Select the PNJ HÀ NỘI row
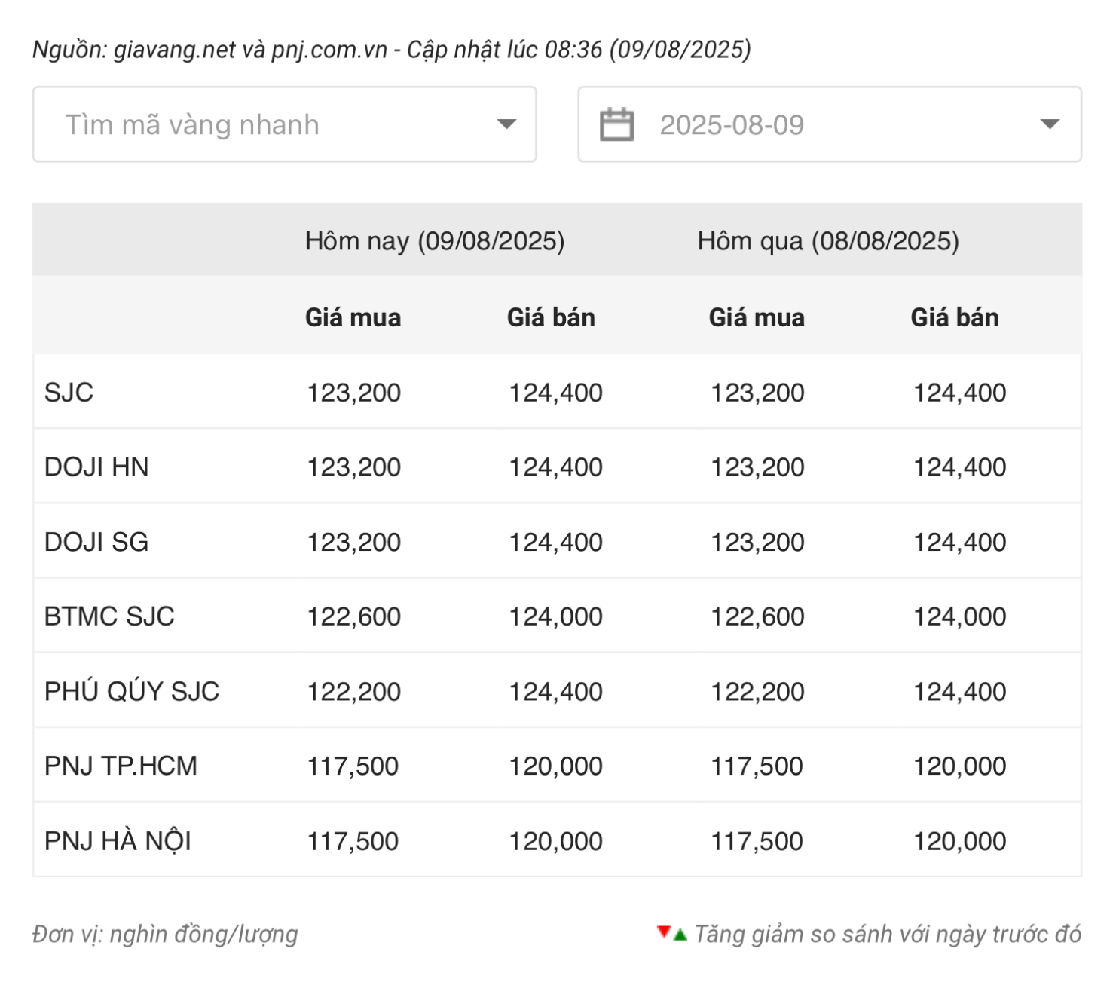The height and width of the screenshot is (982, 1116). coord(118,840)
